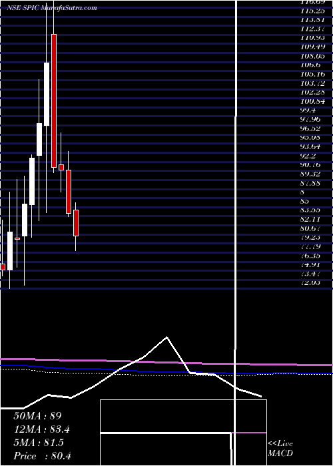Click the pink 50MA line

pos(166,362)
